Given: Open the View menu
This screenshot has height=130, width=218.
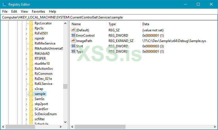Looking at the screenshot, I should (x=24, y=11).
